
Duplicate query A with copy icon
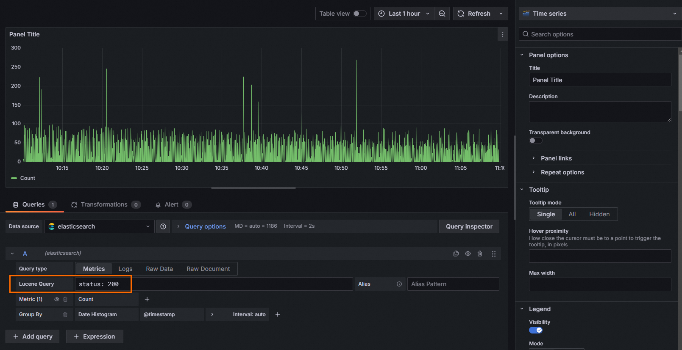(x=456, y=254)
